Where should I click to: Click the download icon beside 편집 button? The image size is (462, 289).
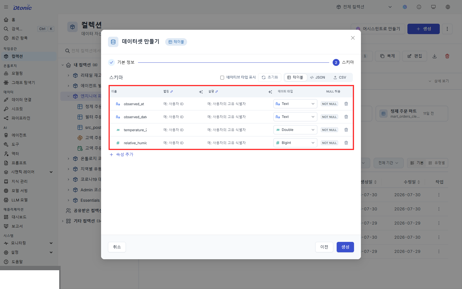(x=435, y=56)
